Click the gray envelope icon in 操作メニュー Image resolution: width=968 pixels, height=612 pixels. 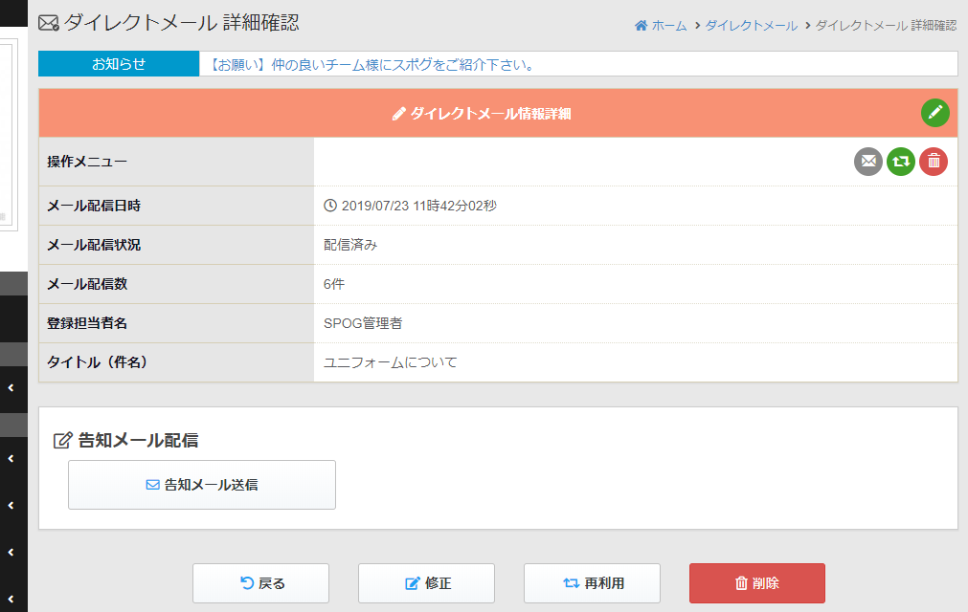tap(868, 162)
